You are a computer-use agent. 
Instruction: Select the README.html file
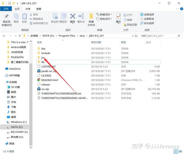coord(50,80)
